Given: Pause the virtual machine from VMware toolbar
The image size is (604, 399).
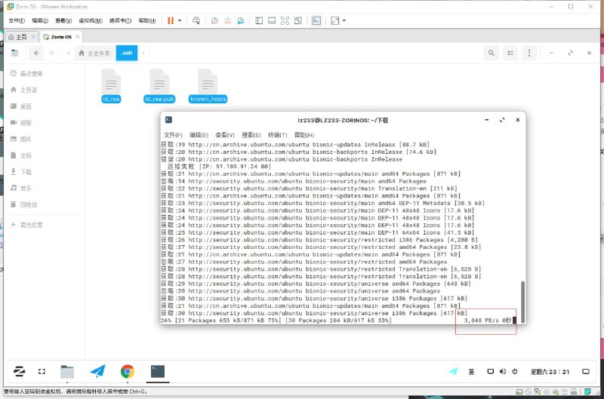Looking at the screenshot, I should tap(171, 21).
